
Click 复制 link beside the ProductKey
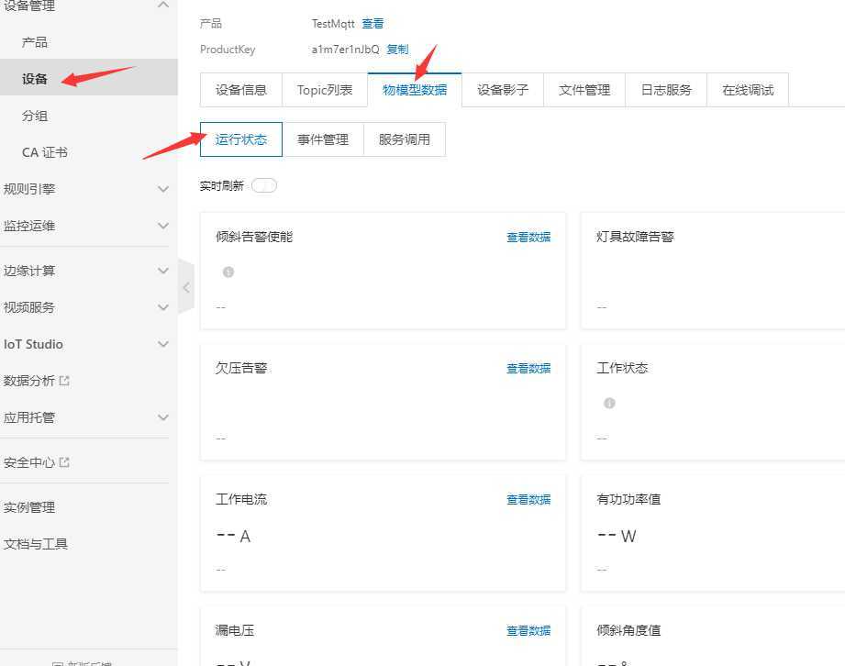point(397,49)
